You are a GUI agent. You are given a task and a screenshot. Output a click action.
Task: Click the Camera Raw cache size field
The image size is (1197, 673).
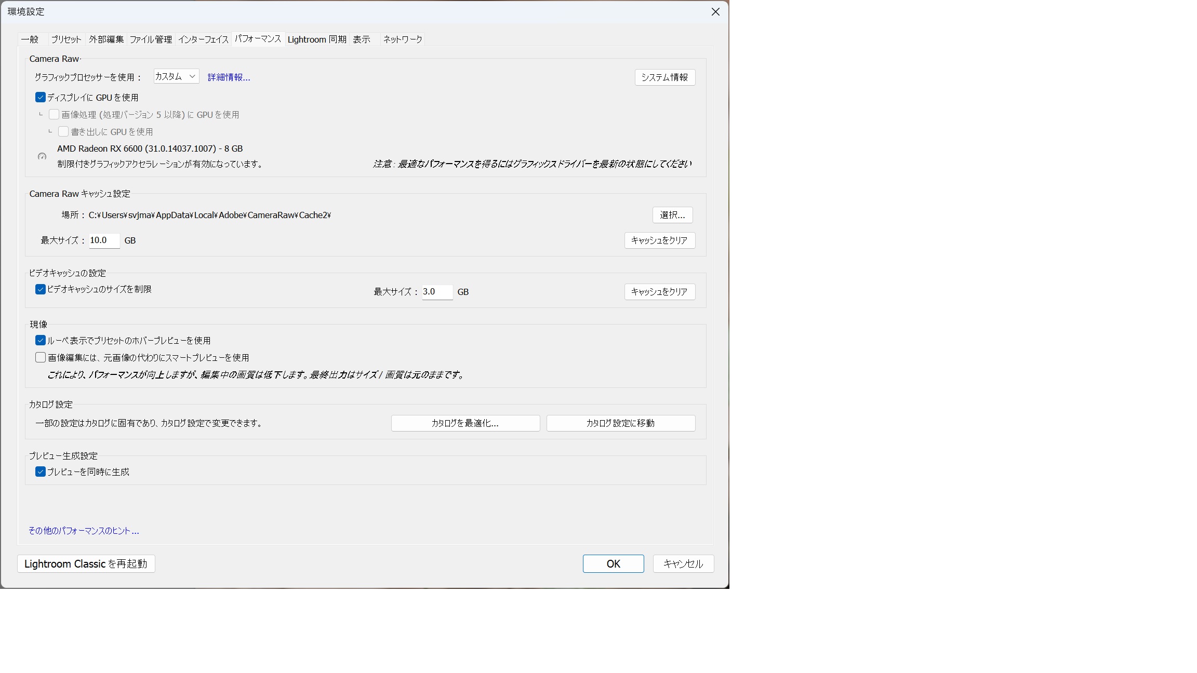pos(104,240)
